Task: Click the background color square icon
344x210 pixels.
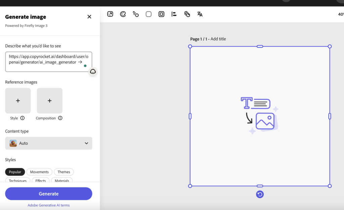Action: (x=148, y=14)
